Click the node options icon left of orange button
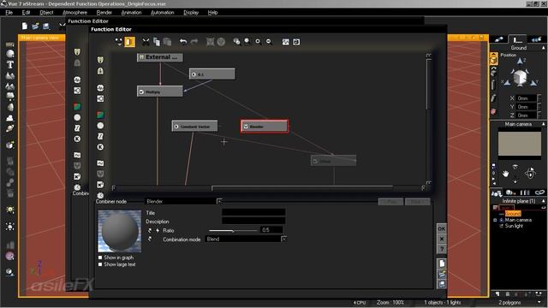The height and width of the screenshot is (308, 548). [x=119, y=42]
